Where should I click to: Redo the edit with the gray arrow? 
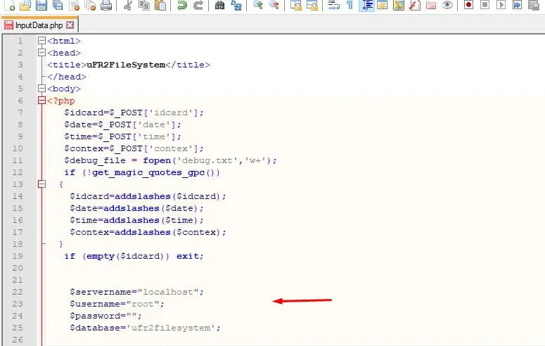198,5
